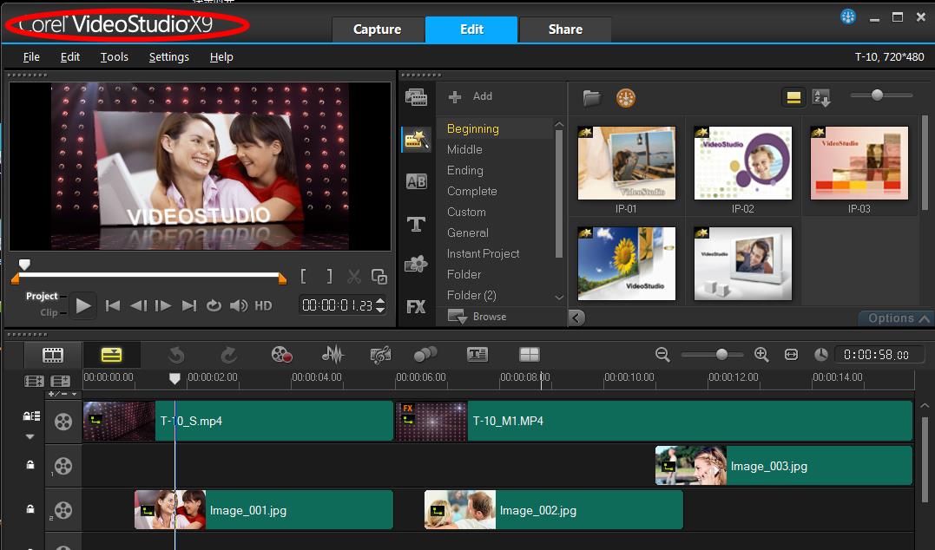
Task: Open Auto Music icon in timeline toolbar
Action: tap(380, 355)
